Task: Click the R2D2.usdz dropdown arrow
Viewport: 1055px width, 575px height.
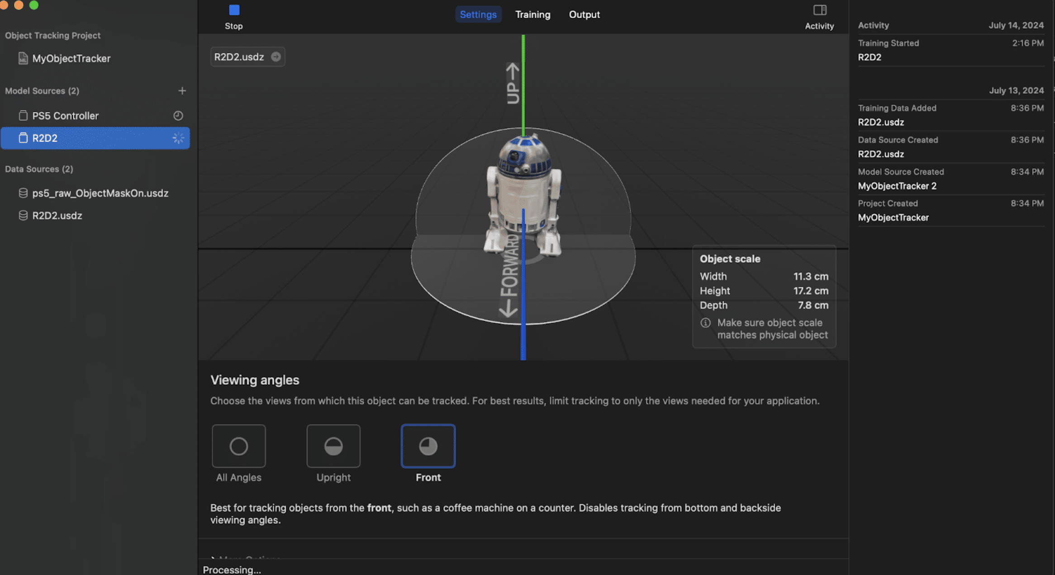Action: pyautogui.click(x=276, y=56)
